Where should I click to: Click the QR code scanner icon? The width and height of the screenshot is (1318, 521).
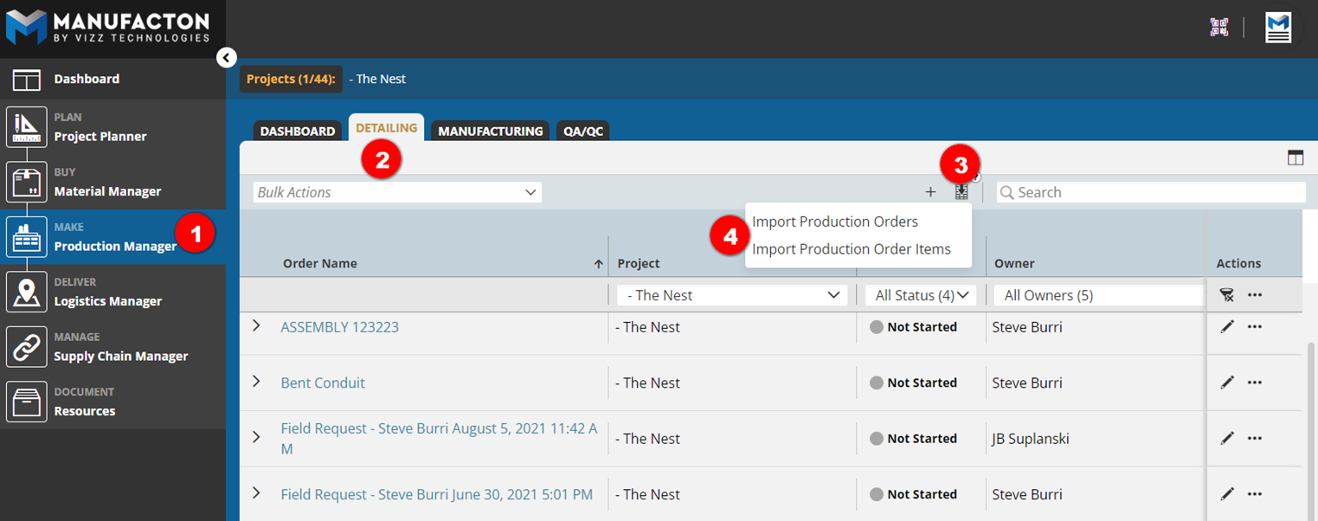pyautogui.click(x=1218, y=27)
